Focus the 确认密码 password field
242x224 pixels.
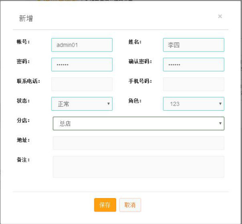[194, 64]
